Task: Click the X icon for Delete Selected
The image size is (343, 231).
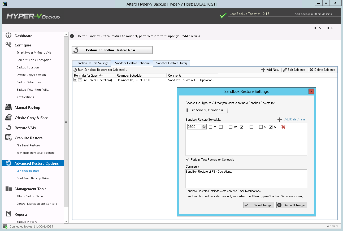Action: tap(311, 70)
